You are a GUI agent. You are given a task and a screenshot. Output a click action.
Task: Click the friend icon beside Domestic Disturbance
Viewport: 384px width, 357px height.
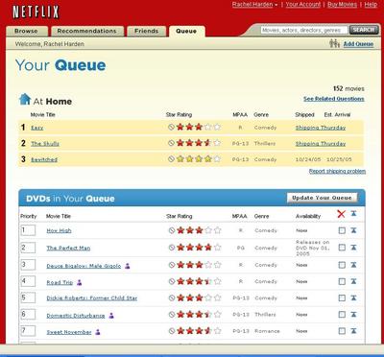point(111,316)
